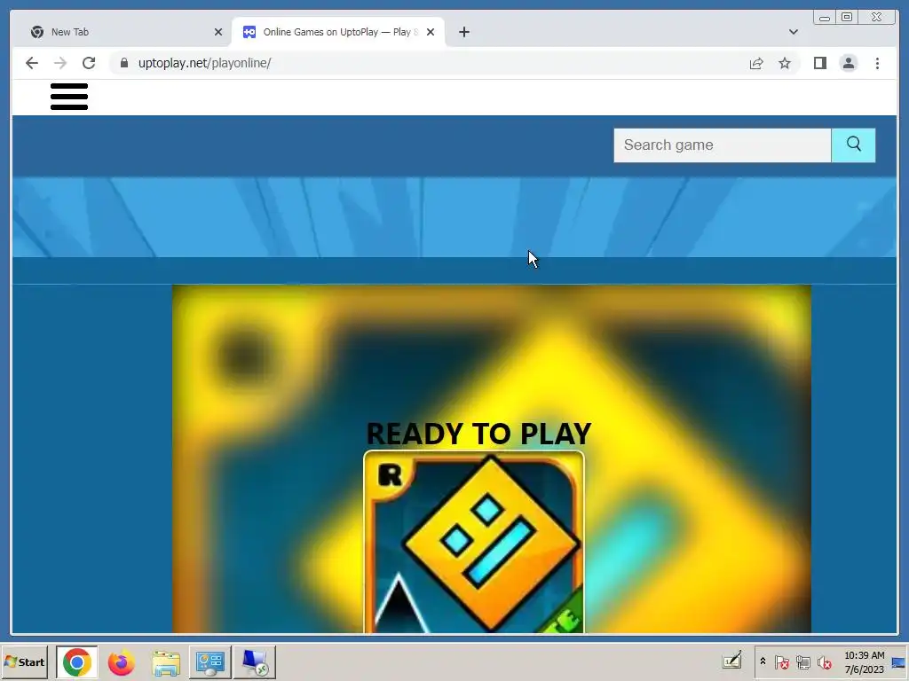
Task: Expand the tab search dropdown chevron
Action: 793,32
